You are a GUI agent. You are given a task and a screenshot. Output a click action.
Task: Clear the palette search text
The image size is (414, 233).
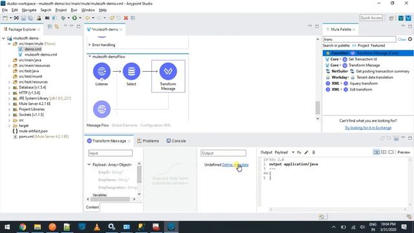[x=402, y=39]
